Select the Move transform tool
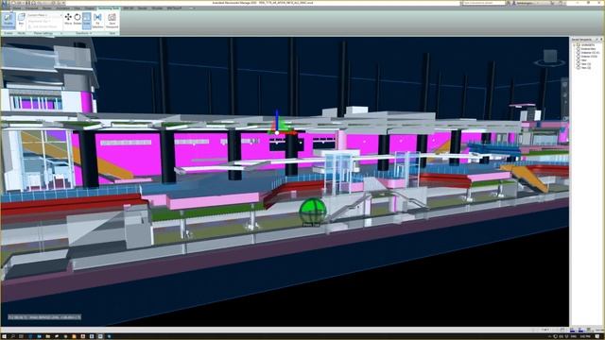605x340 pixels. [68, 20]
